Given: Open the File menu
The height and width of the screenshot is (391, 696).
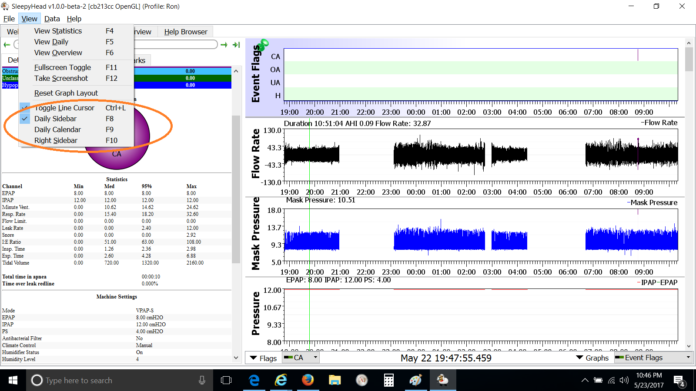Looking at the screenshot, I should 9,19.
